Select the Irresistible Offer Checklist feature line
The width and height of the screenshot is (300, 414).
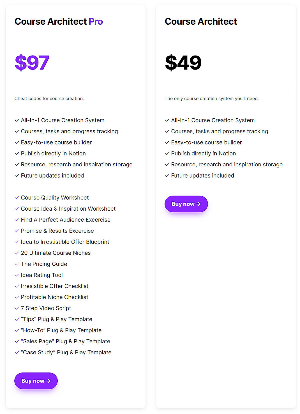click(55, 286)
